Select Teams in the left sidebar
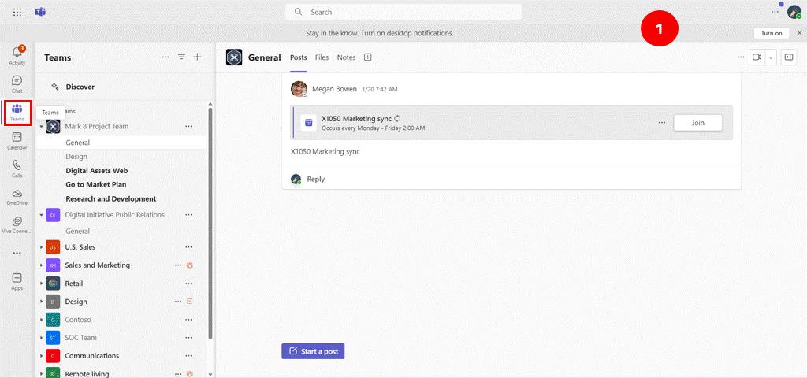Screen dimensions: 807x378 (17, 113)
